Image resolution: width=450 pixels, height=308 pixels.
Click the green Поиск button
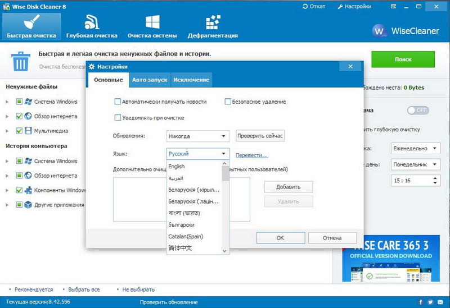[x=403, y=59]
